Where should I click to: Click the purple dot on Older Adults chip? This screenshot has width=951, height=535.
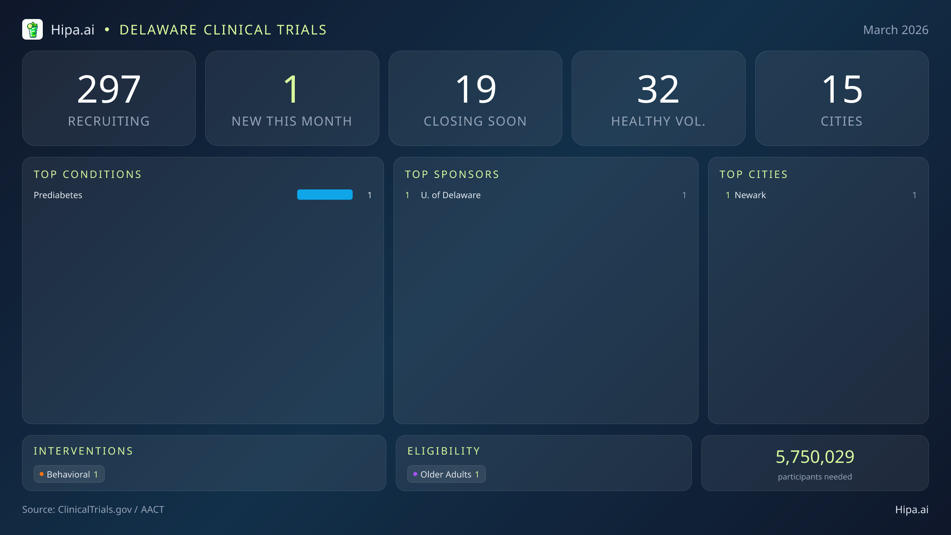[x=415, y=474]
